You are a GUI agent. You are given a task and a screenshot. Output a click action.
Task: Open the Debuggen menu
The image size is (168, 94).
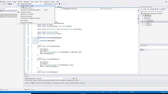coord(26,2)
